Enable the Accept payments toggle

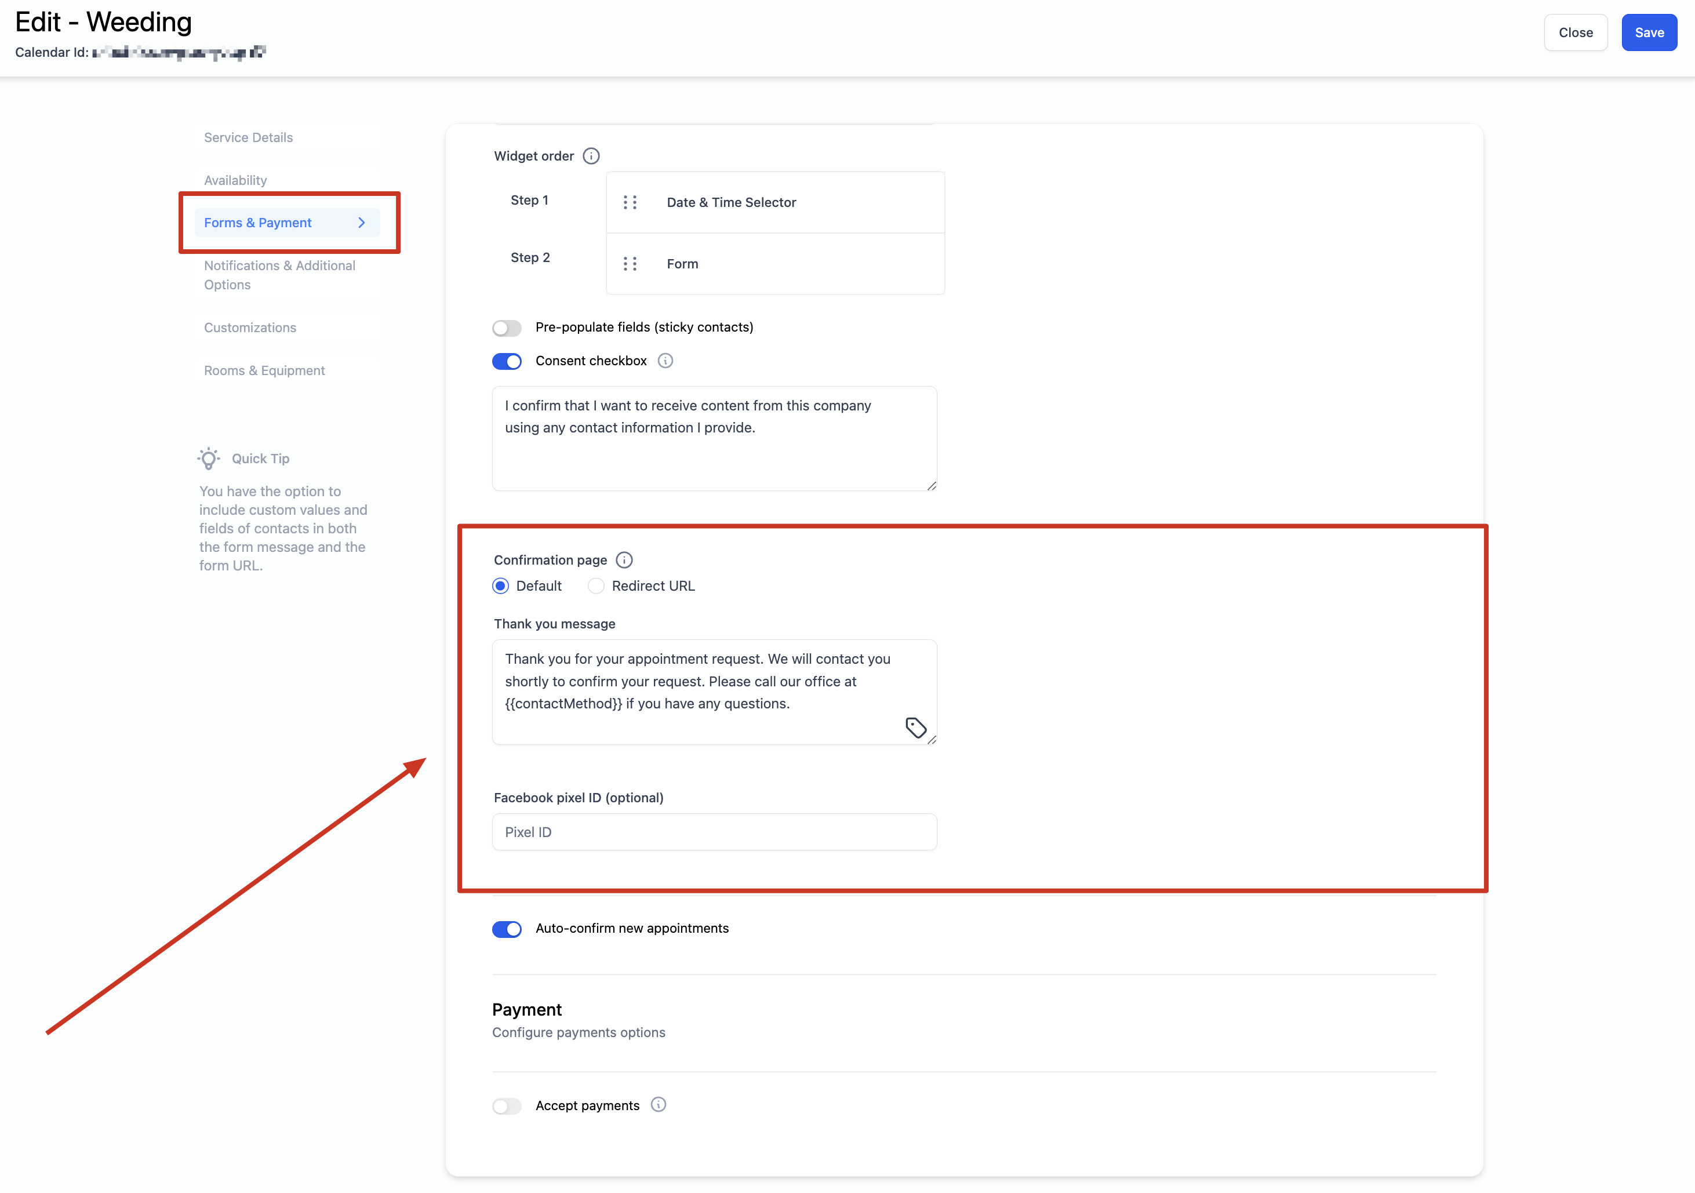(507, 1106)
